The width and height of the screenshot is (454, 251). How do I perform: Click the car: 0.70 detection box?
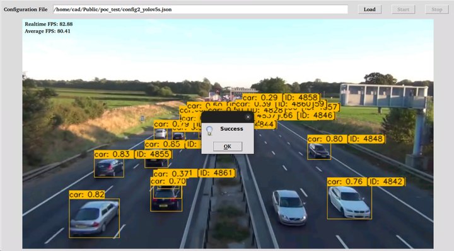tap(166, 198)
